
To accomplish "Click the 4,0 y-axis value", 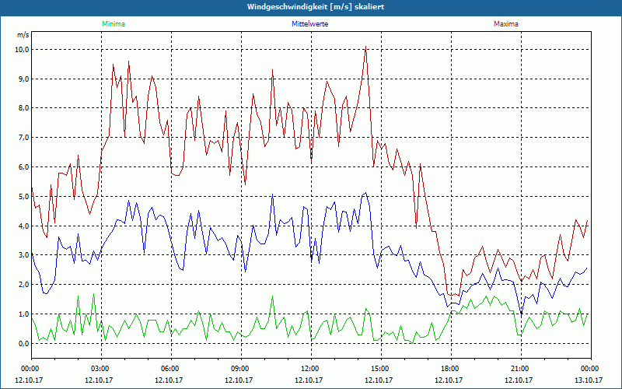I will (x=23, y=226).
